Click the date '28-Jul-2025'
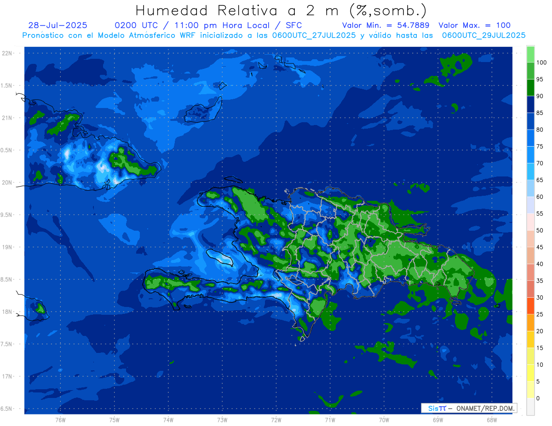This screenshot has width=552, height=426. click(x=57, y=25)
